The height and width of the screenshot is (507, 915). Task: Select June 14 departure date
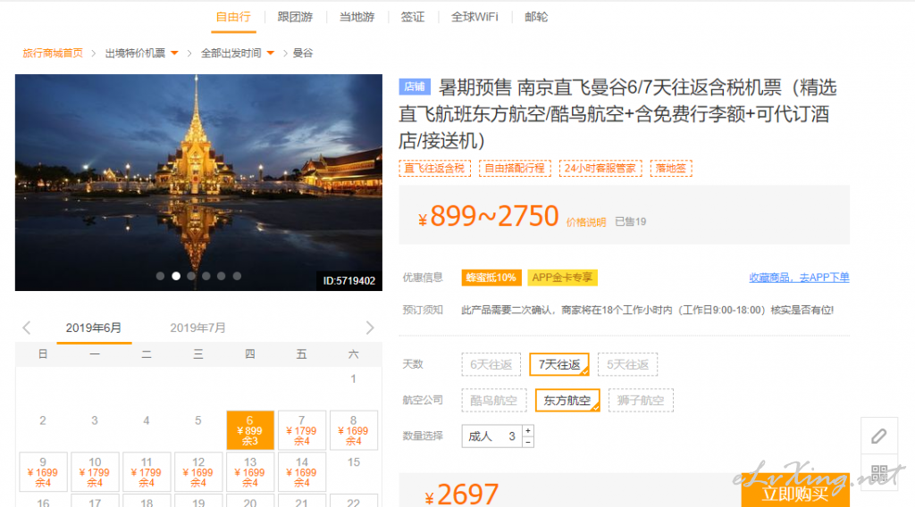pos(302,471)
